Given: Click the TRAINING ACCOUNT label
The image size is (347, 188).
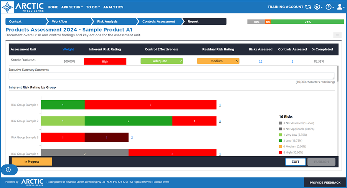Looking at the screenshot, I should pyautogui.click(x=285, y=7).
